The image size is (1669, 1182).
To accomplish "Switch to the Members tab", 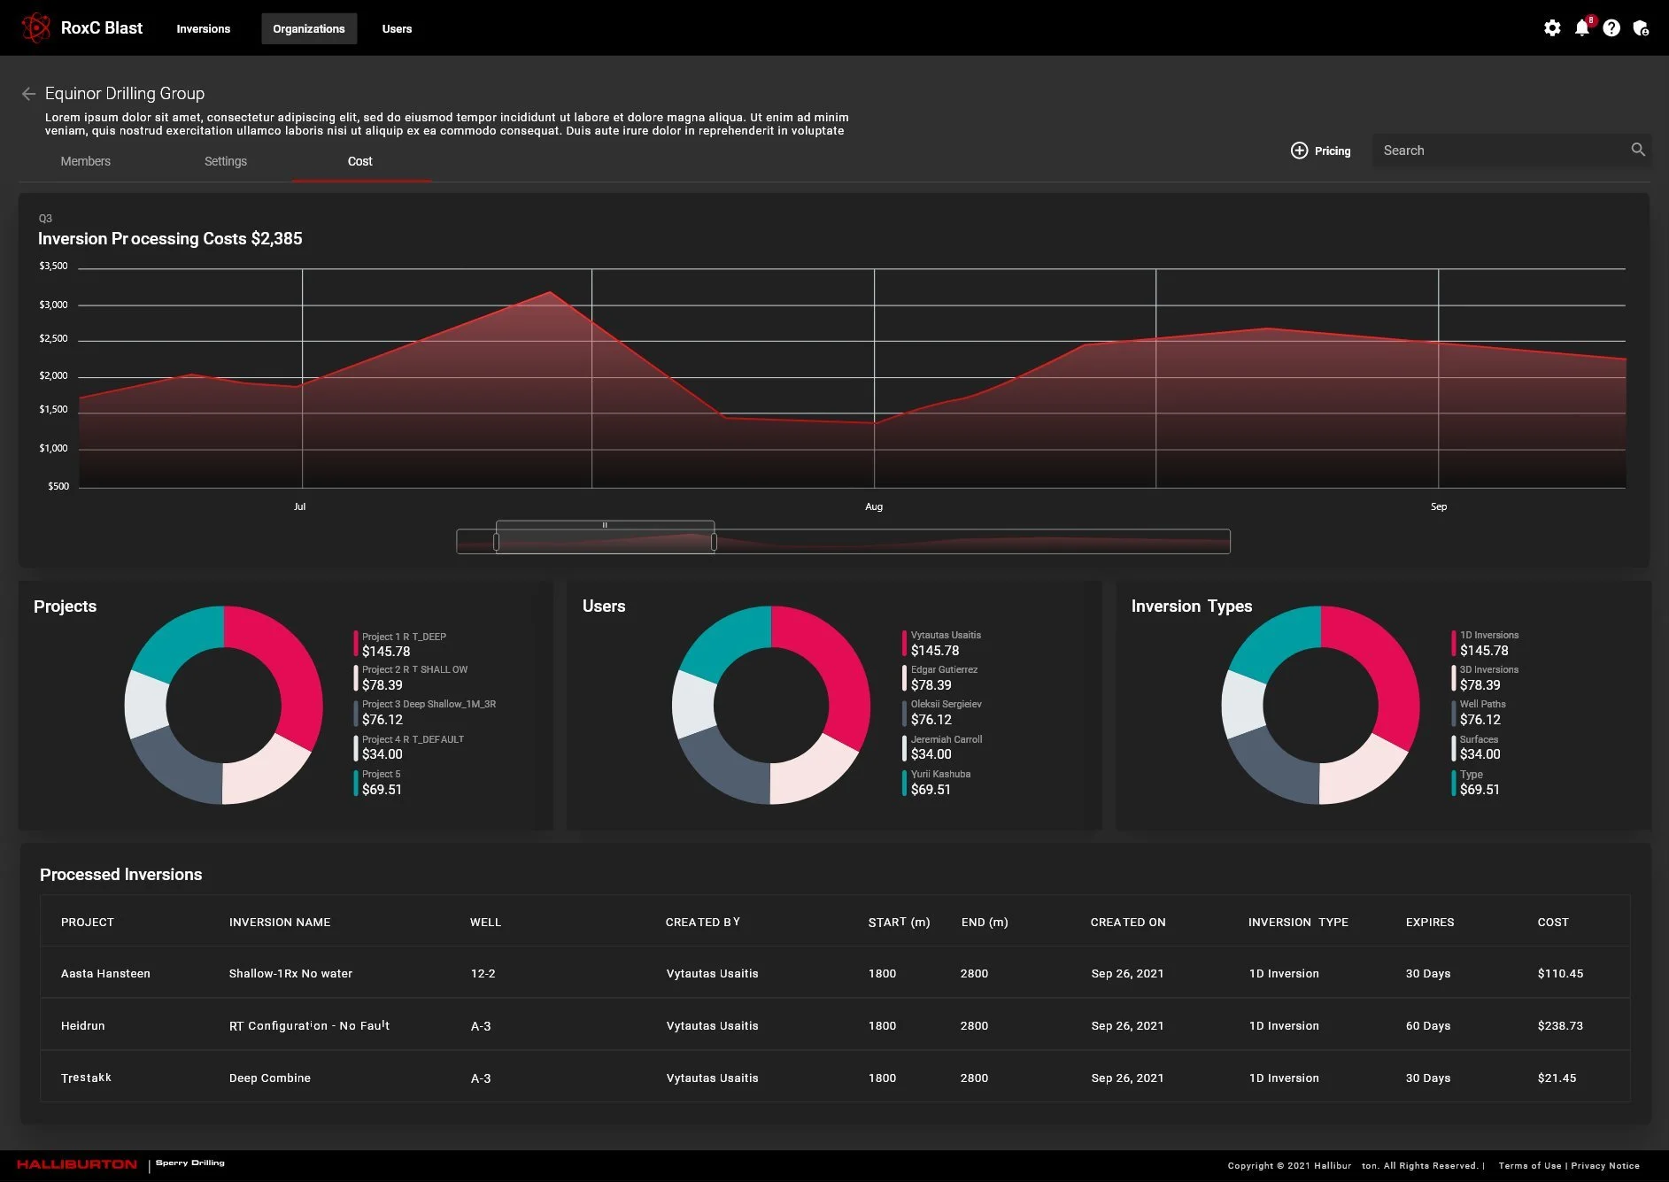I will point(86,161).
